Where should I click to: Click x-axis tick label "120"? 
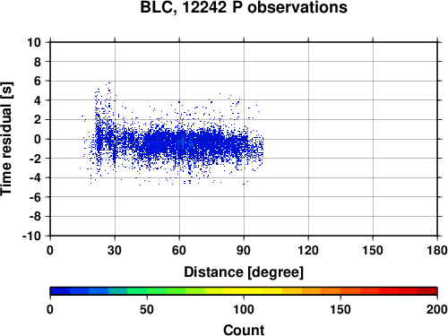click(308, 250)
